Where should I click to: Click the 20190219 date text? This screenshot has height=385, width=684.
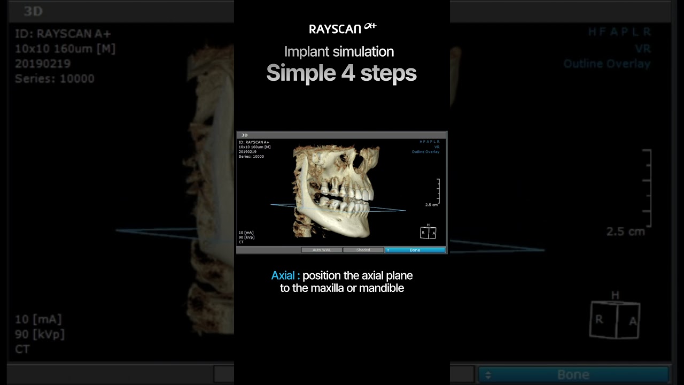point(247,152)
